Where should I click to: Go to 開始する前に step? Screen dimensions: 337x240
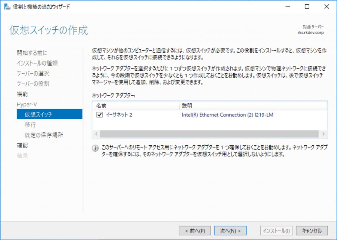(32, 53)
